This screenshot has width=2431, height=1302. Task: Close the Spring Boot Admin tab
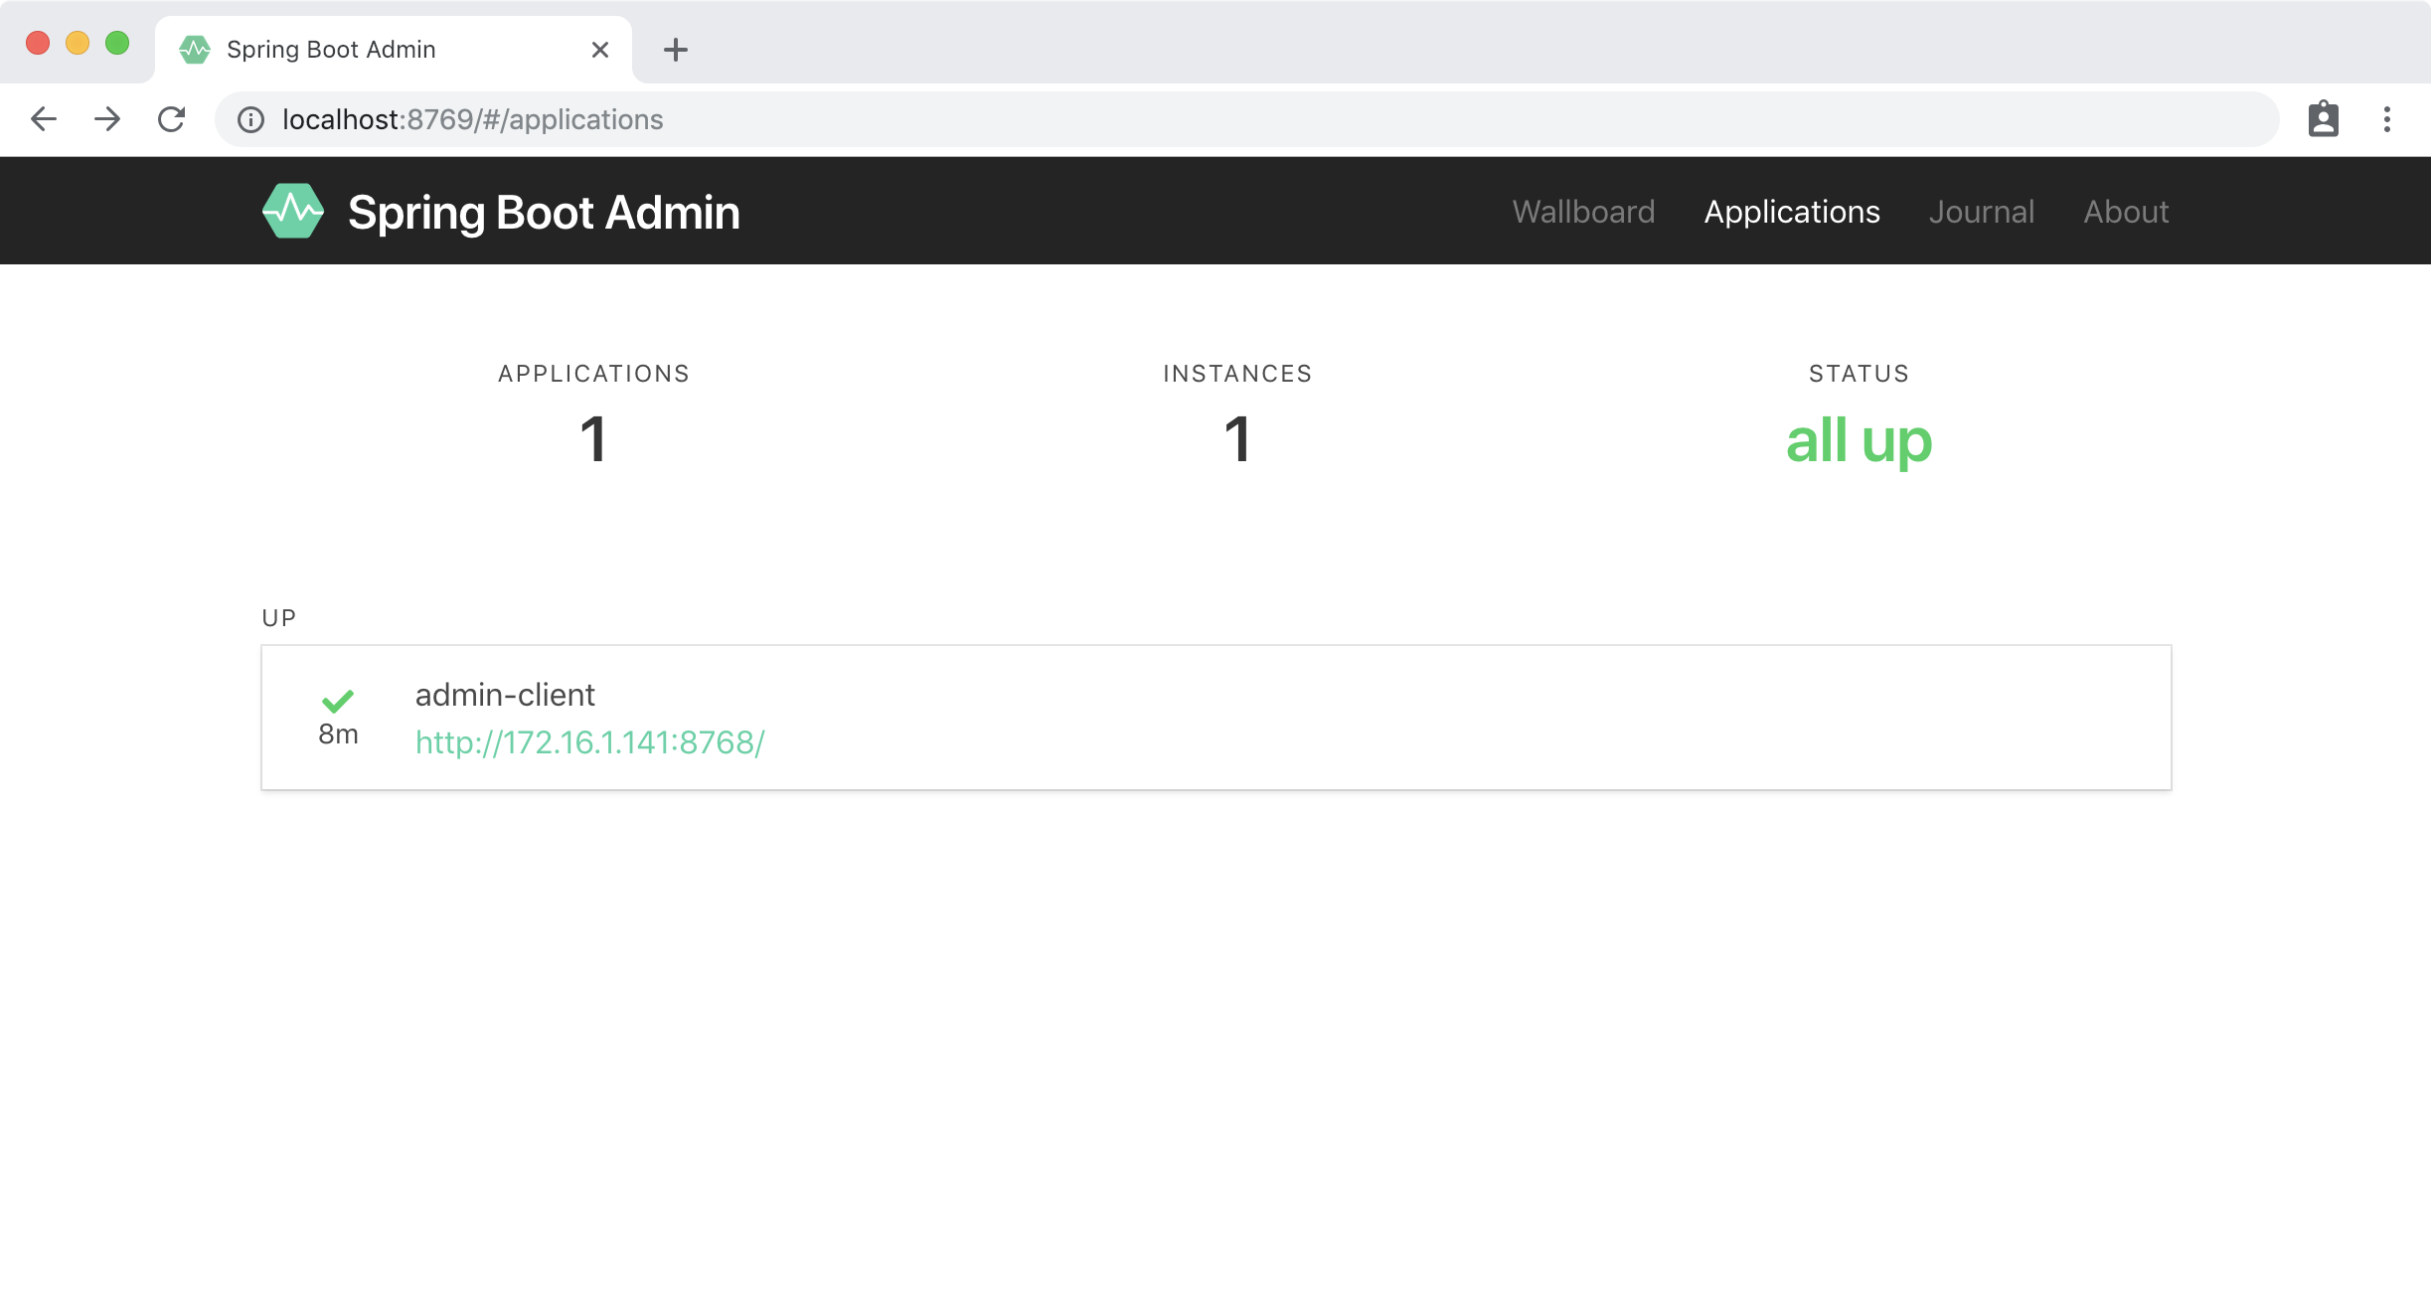(599, 50)
